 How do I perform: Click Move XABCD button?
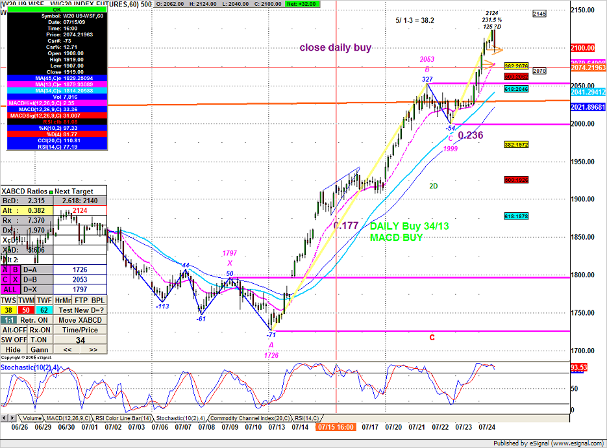click(80, 320)
